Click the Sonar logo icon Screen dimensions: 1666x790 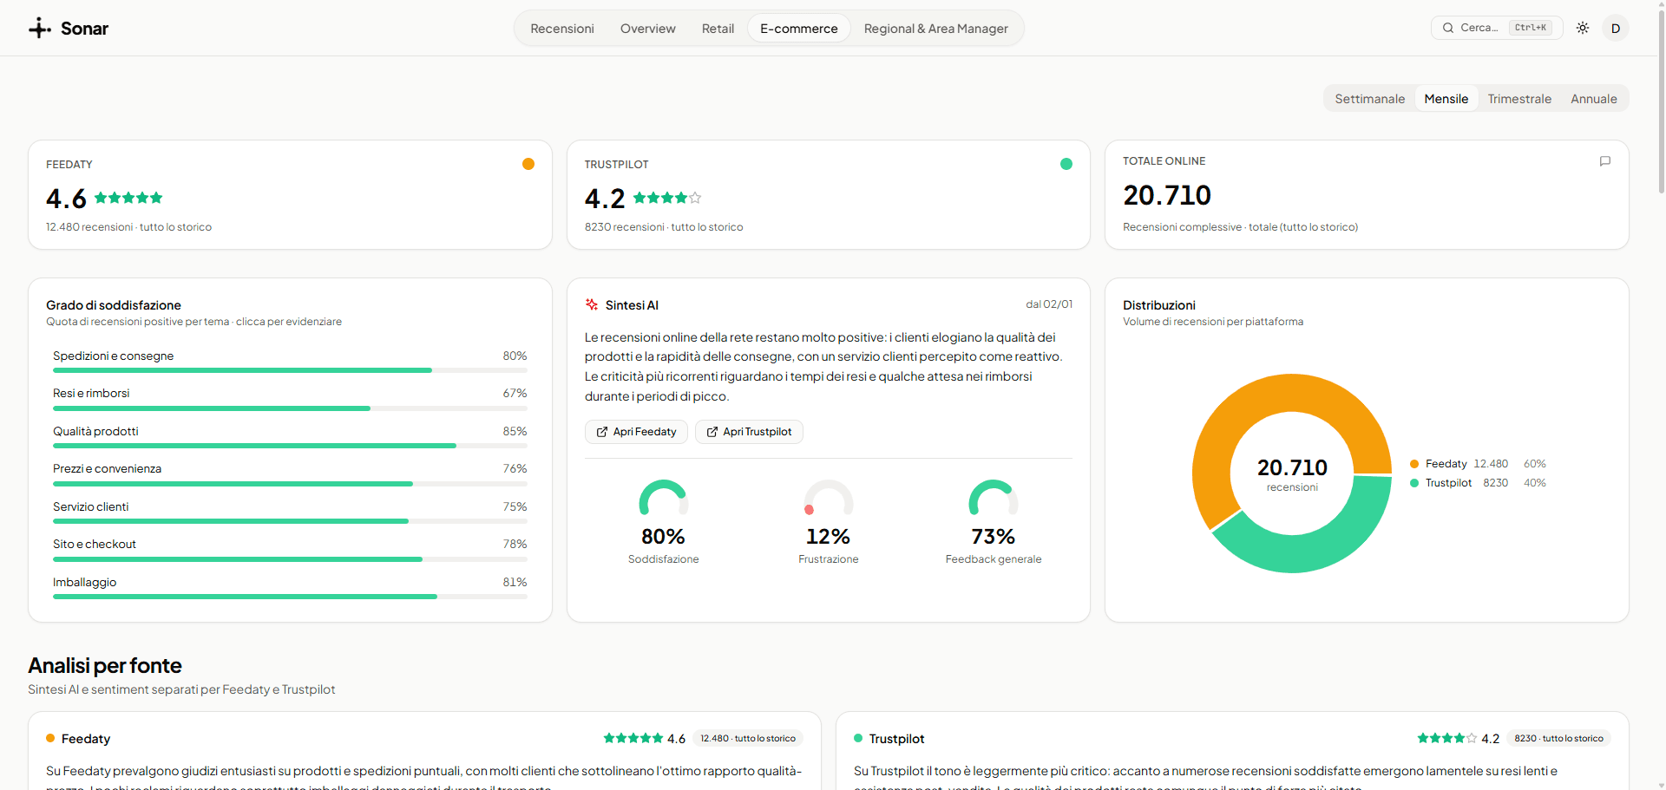pos(40,28)
